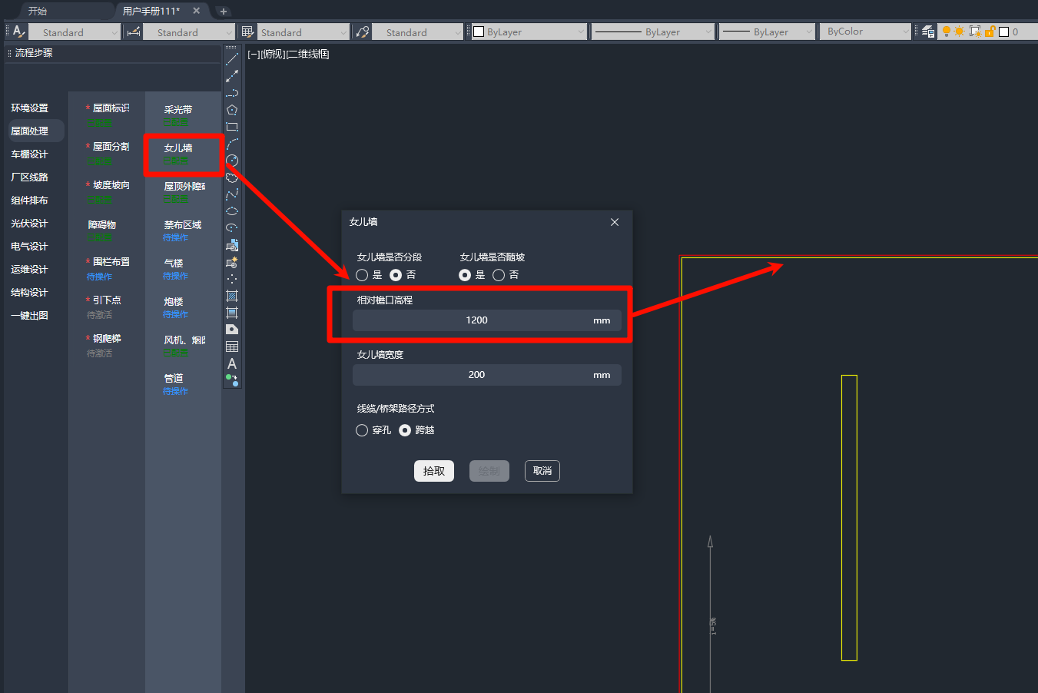
Task: Select 是 for 女儿墙是否分段
Action: tap(362, 275)
